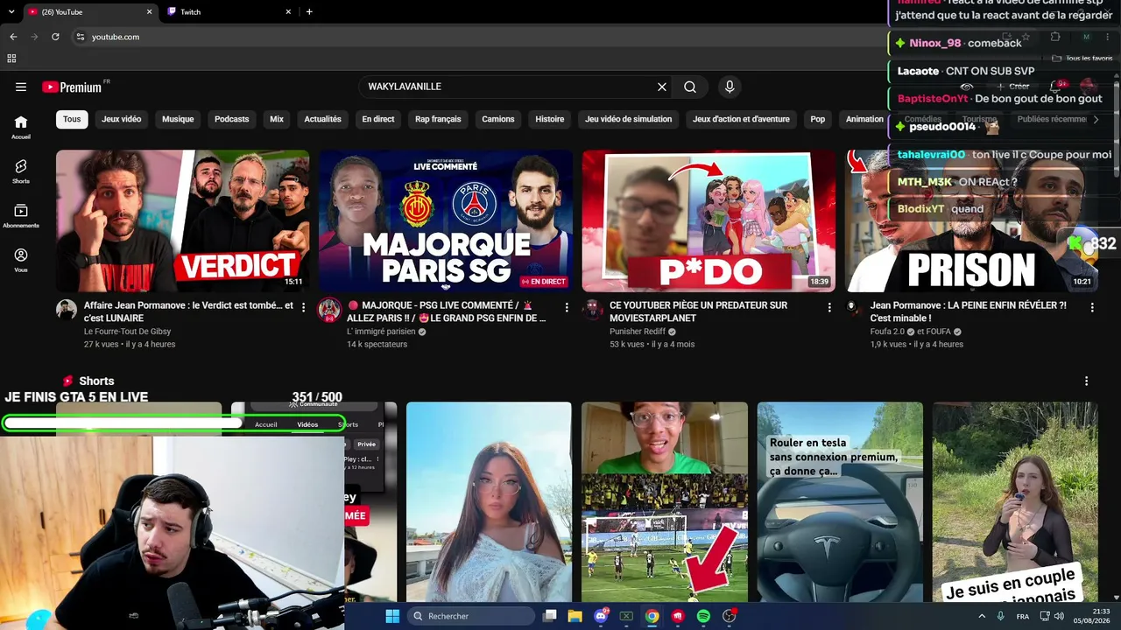
Task: Open the video title Affaire Jean Pormanove
Action: [x=188, y=311]
